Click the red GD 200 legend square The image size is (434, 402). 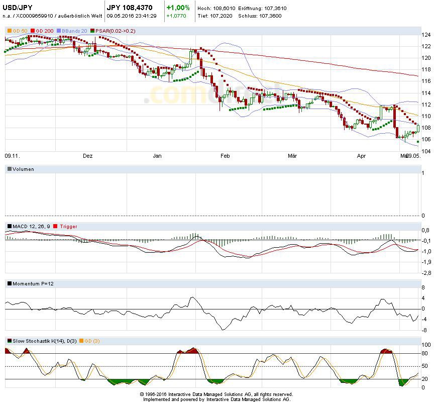click(33, 31)
